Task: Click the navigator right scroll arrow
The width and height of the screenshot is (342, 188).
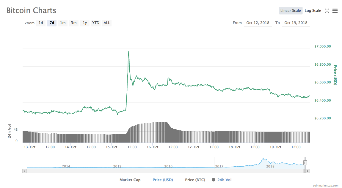Action: [x=308, y=171]
